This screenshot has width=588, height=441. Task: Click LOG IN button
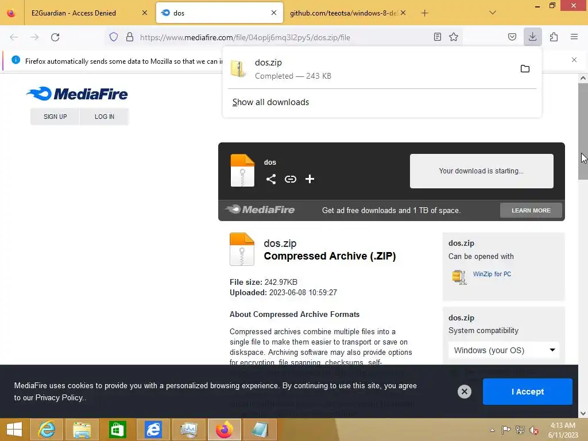(x=105, y=117)
